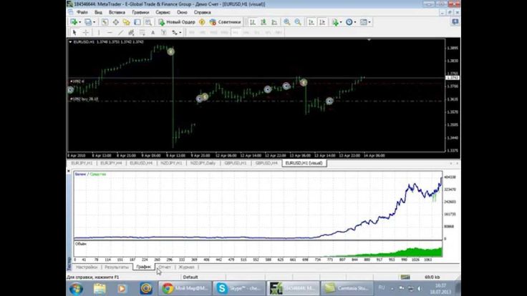
Task: Open the Вставка menu
Action: [117, 12]
